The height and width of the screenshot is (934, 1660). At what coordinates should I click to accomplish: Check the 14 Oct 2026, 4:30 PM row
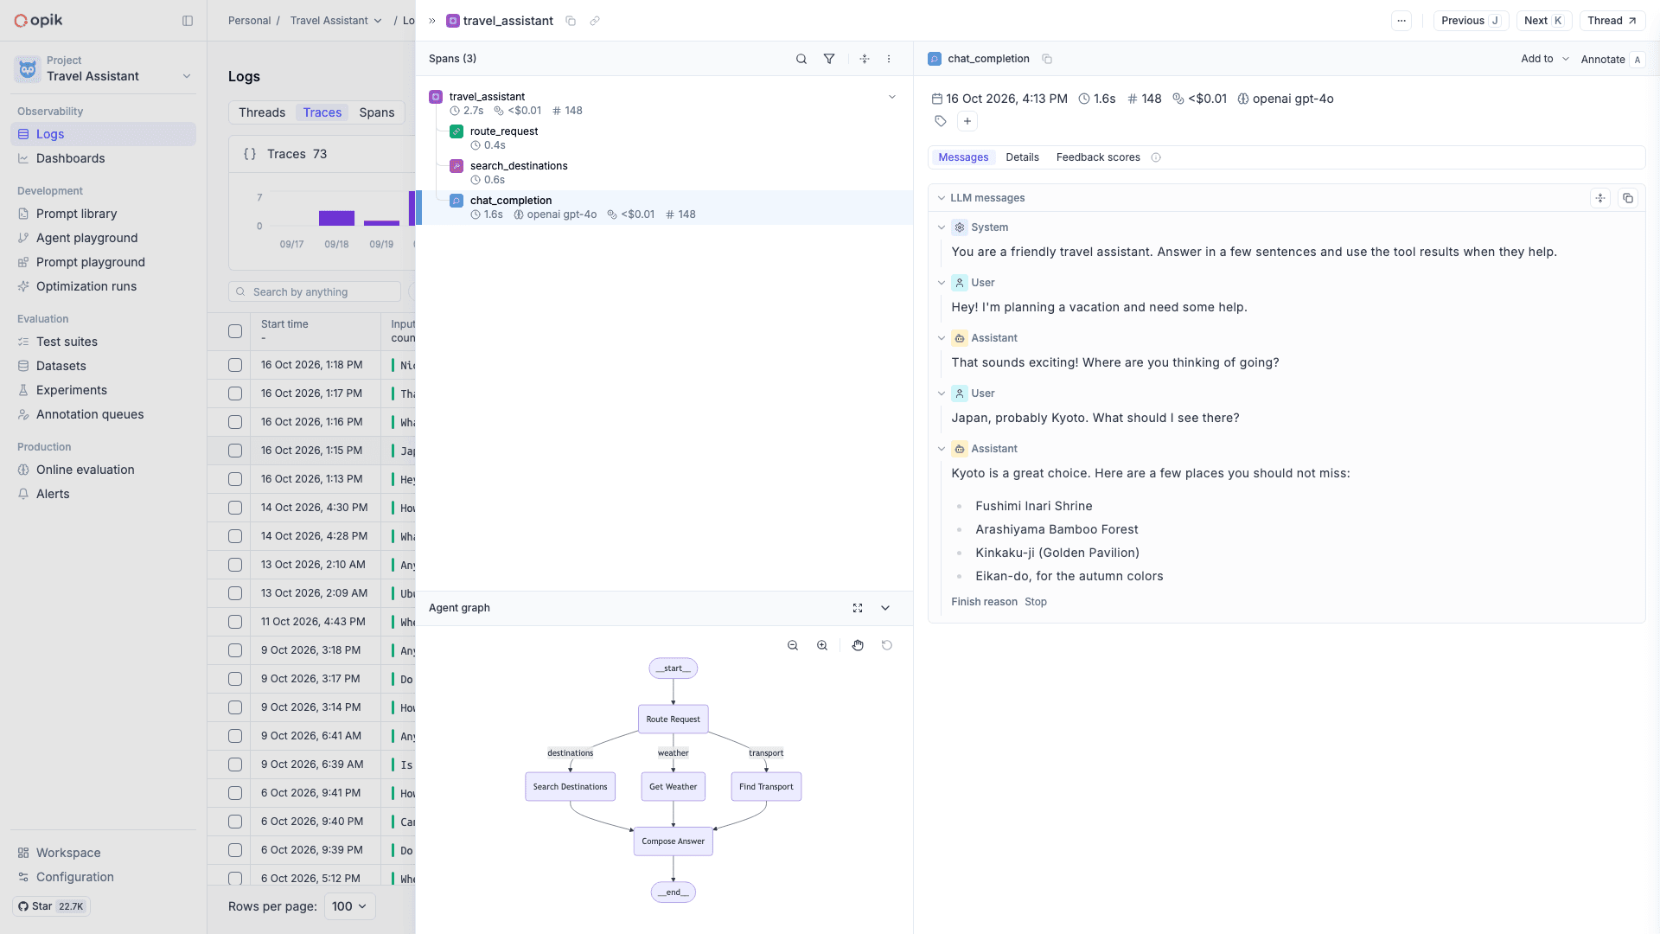(235, 508)
